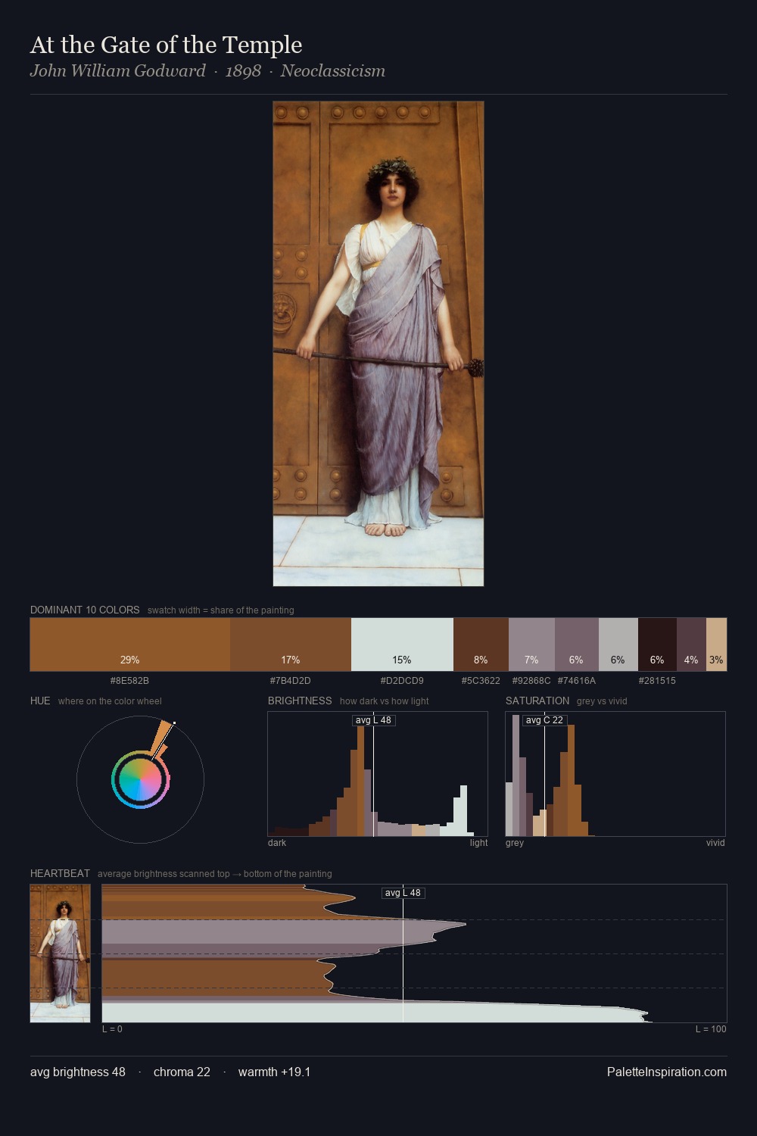Click the hue color wheel

point(140,779)
